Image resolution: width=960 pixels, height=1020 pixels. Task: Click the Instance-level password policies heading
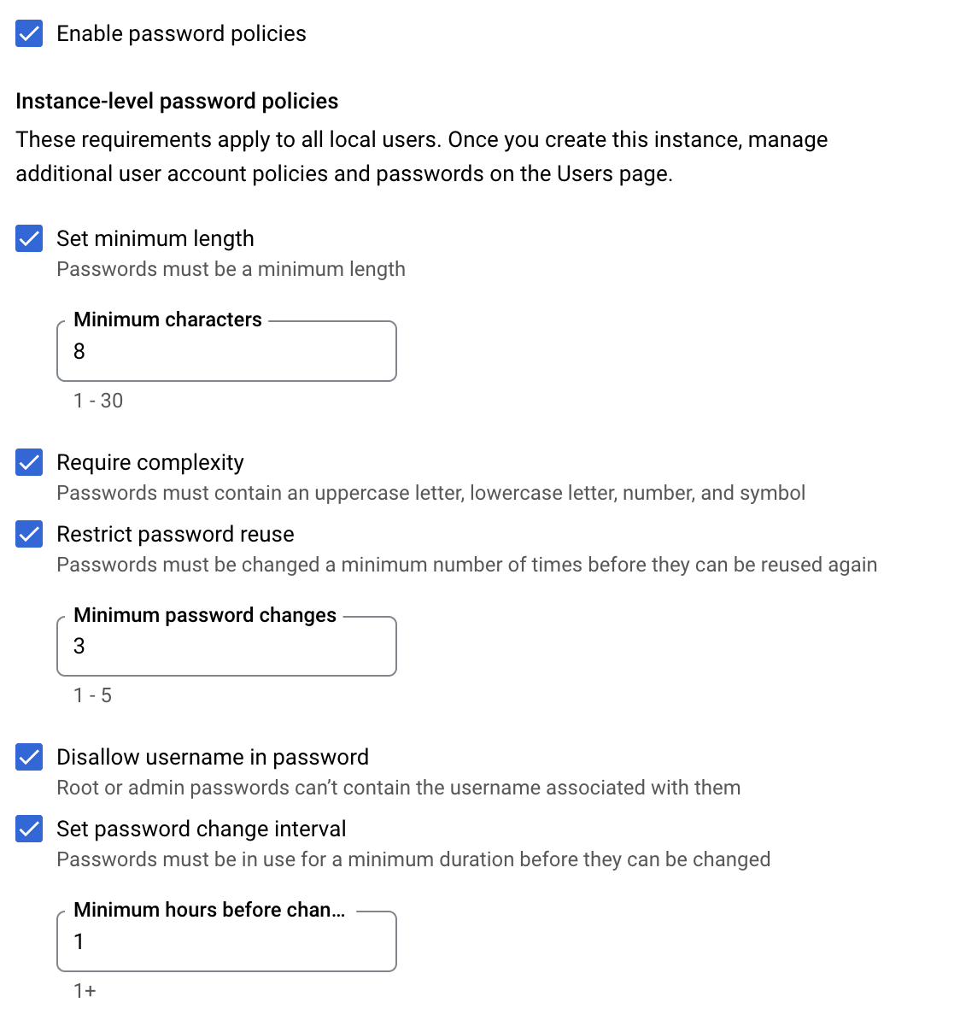point(176,101)
